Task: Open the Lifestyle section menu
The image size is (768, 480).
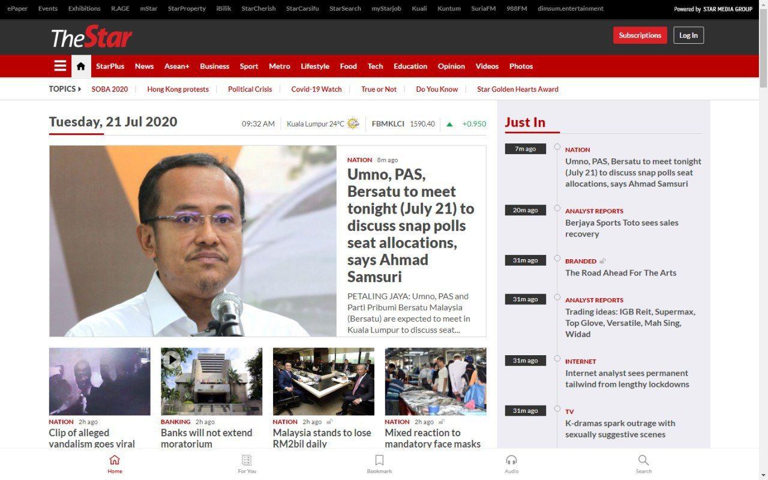Action: 315,66
